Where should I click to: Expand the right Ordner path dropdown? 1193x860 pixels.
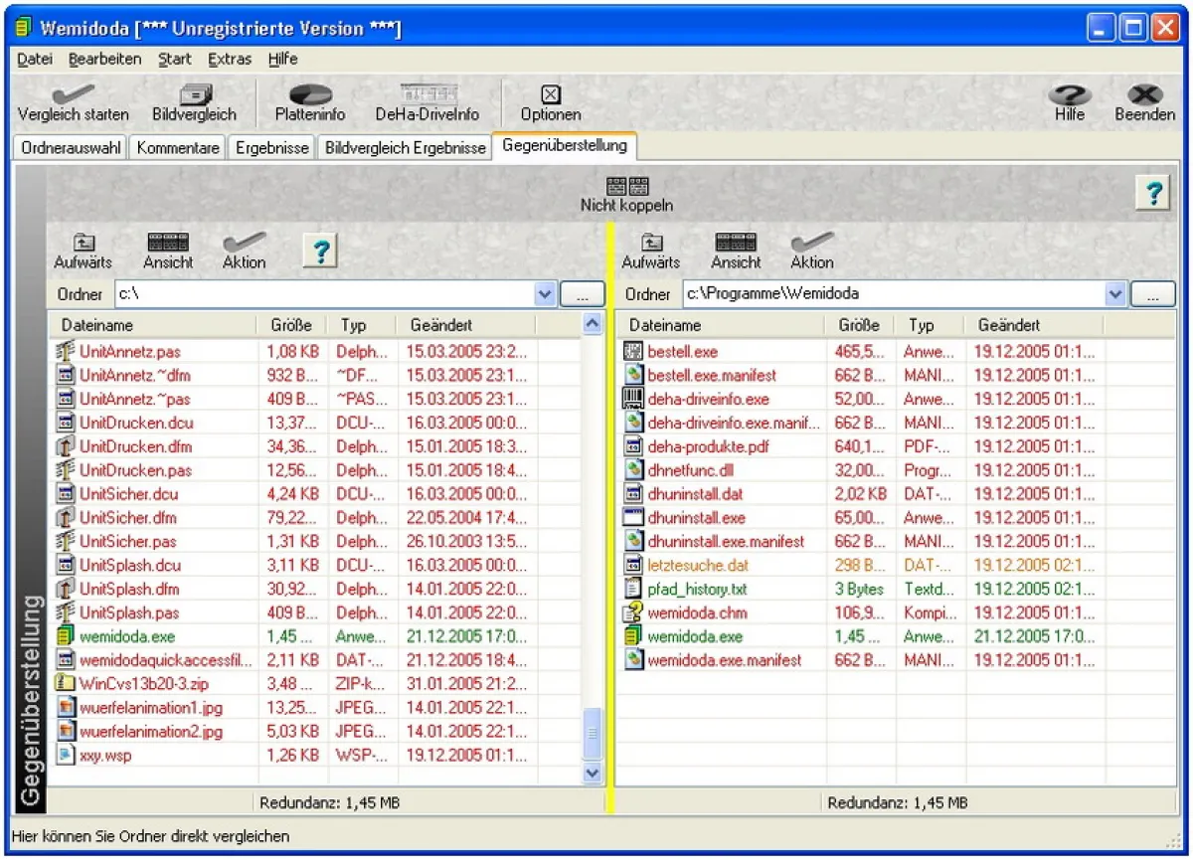click(1115, 294)
